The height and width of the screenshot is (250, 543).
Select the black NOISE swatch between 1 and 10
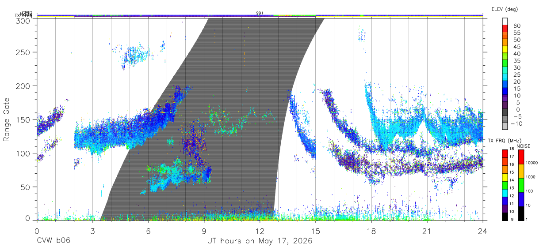click(521, 213)
